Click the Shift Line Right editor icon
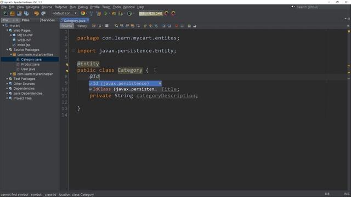The height and width of the screenshot is (197, 351). click(169, 26)
